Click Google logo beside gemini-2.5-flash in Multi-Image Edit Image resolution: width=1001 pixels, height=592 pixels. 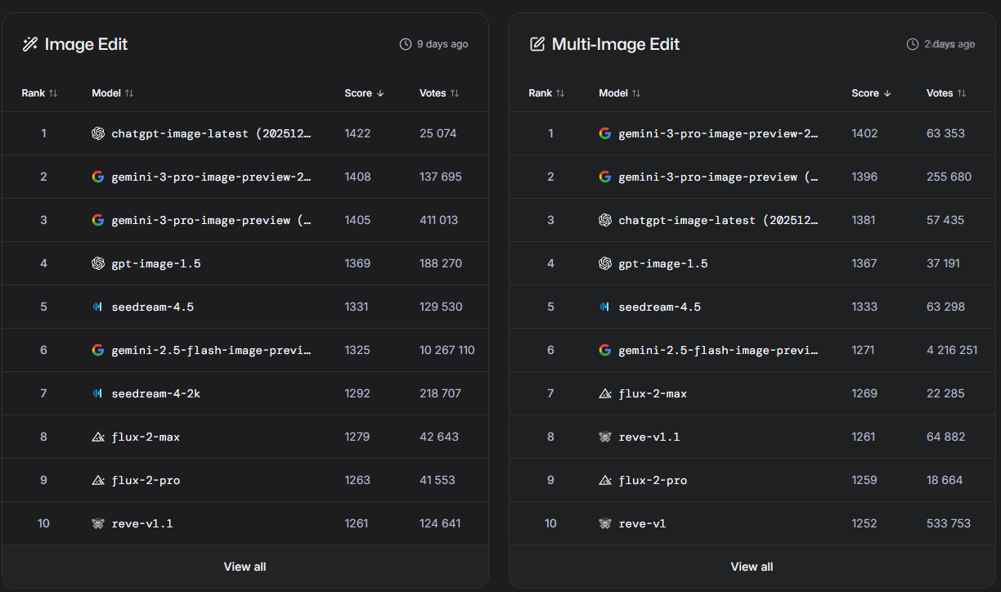(605, 350)
